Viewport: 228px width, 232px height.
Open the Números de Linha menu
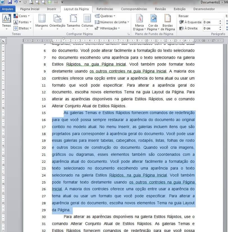click(x=112, y=22)
